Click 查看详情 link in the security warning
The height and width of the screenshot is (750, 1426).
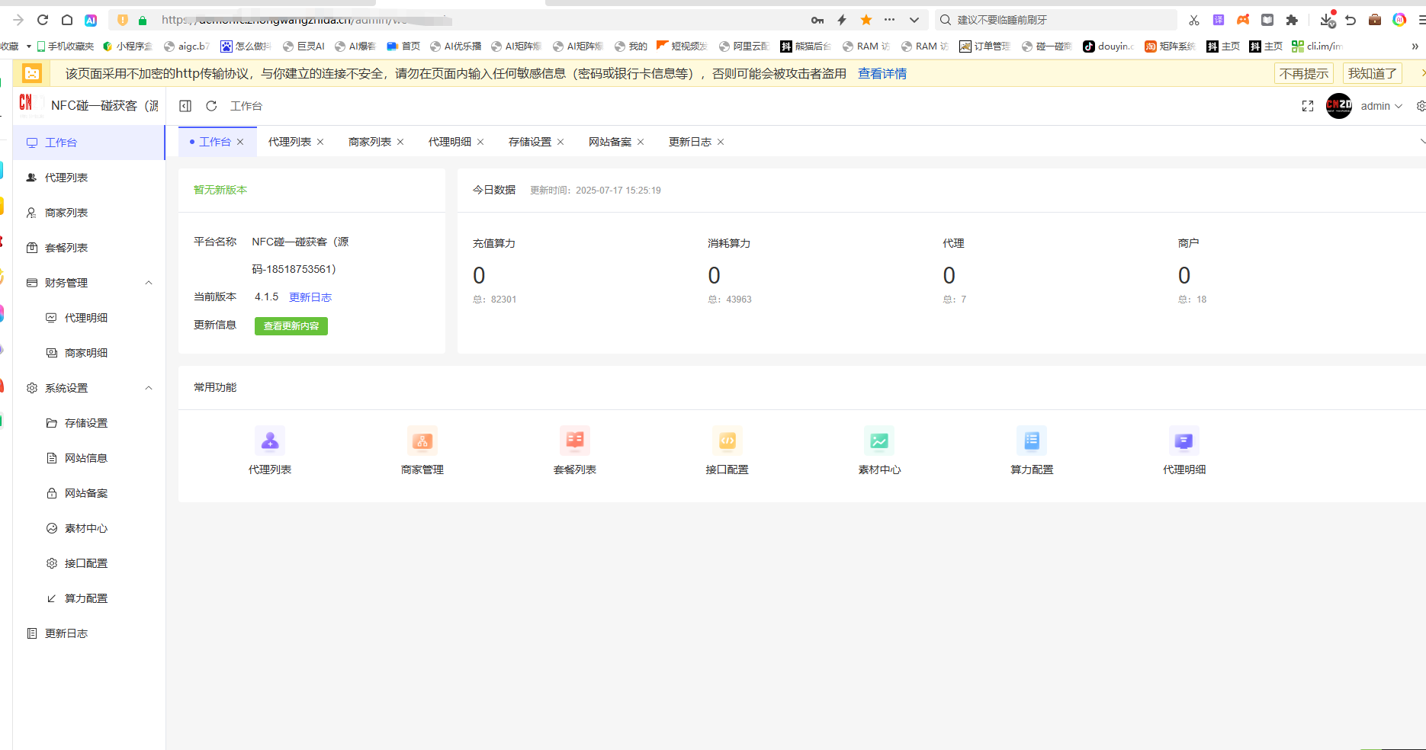[x=882, y=74]
